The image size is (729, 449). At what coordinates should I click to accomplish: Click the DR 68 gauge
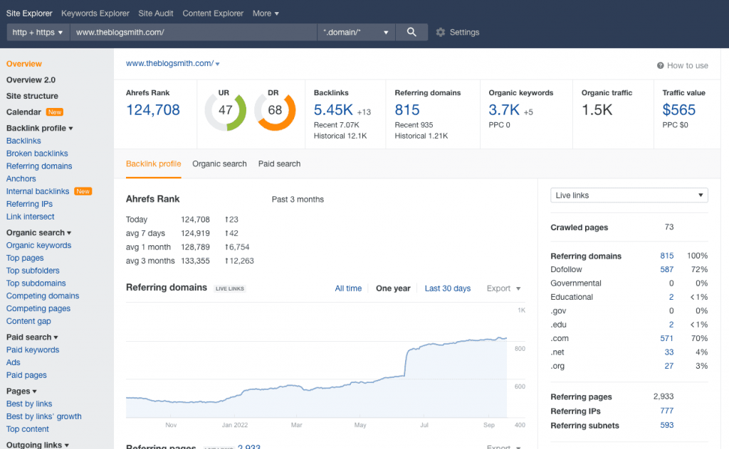pyautogui.click(x=275, y=110)
